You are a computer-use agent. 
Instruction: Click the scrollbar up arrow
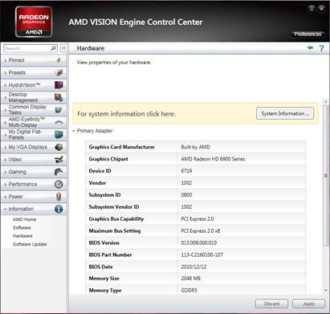coord(326,101)
